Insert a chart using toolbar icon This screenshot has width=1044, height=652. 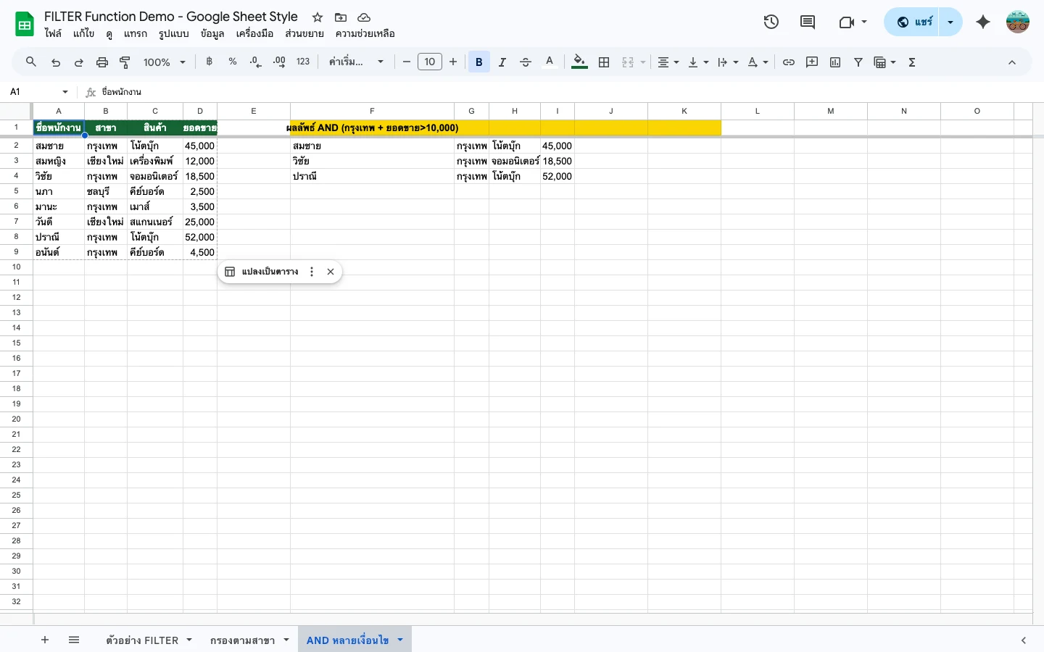click(x=835, y=62)
